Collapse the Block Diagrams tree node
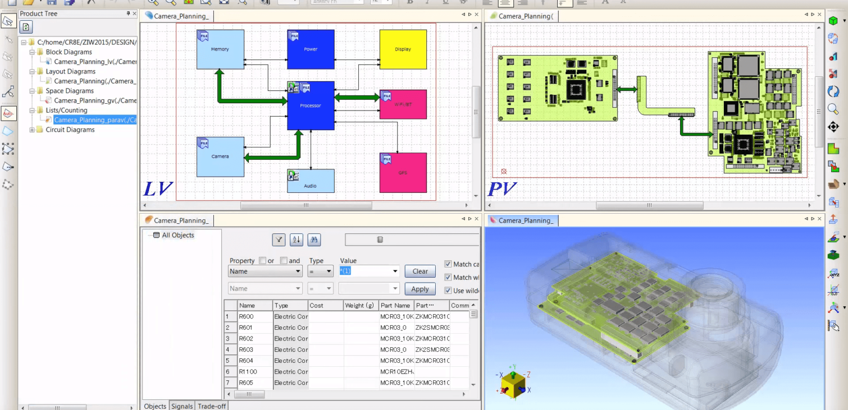The width and height of the screenshot is (848, 410). point(32,52)
